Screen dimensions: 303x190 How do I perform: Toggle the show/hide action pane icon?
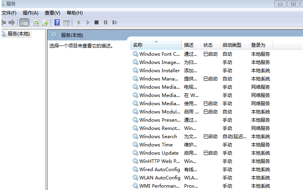click(x=66, y=22)
